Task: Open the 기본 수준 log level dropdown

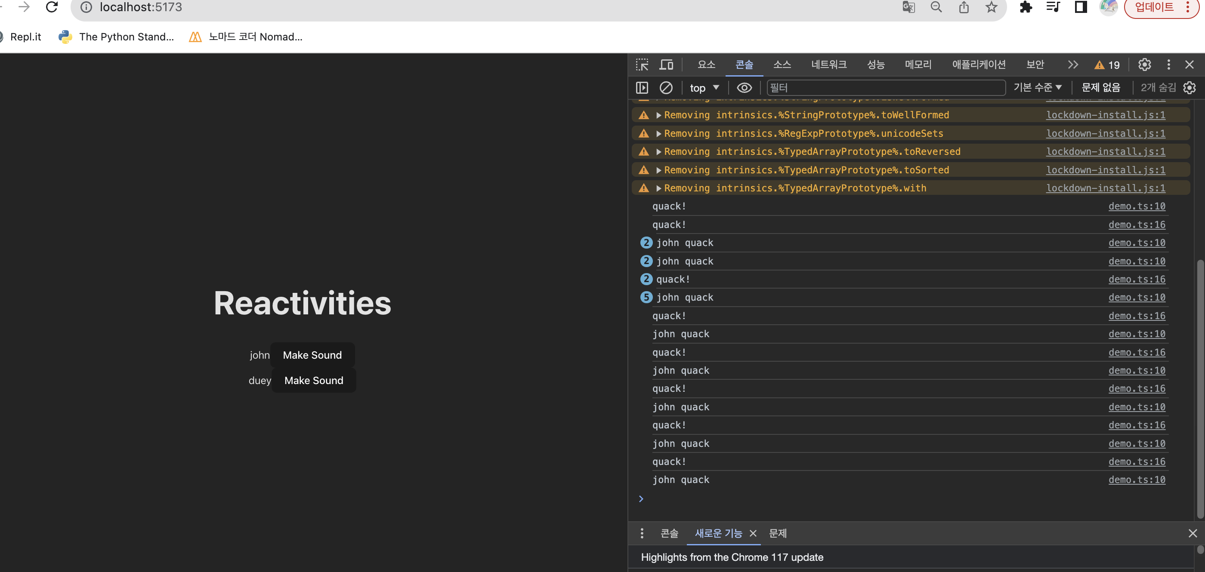Action: tap(1037, 87)
